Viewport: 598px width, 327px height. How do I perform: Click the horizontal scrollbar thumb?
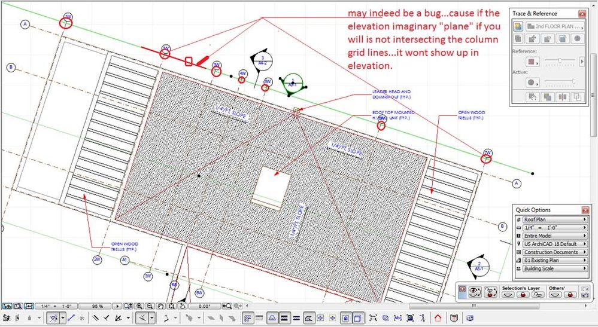(x=475, y=306)
